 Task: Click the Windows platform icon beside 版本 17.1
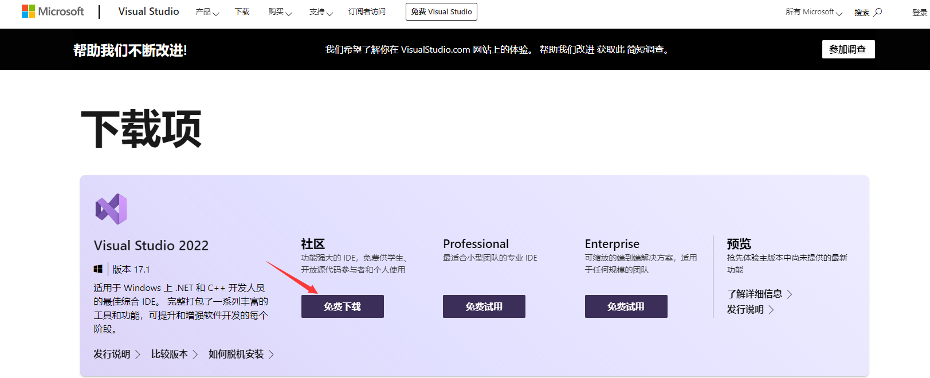(x=98, y=269)
